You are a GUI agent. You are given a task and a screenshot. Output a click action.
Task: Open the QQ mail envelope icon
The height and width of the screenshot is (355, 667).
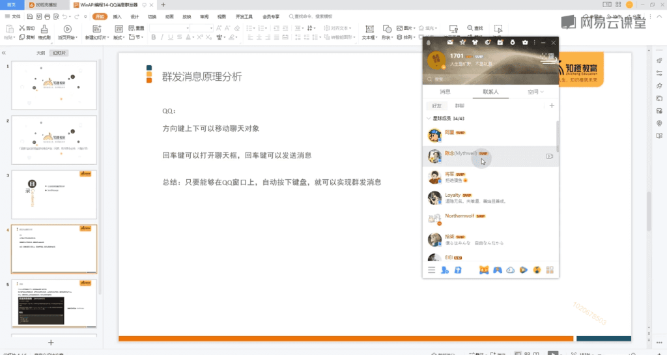tap(449, 43)
